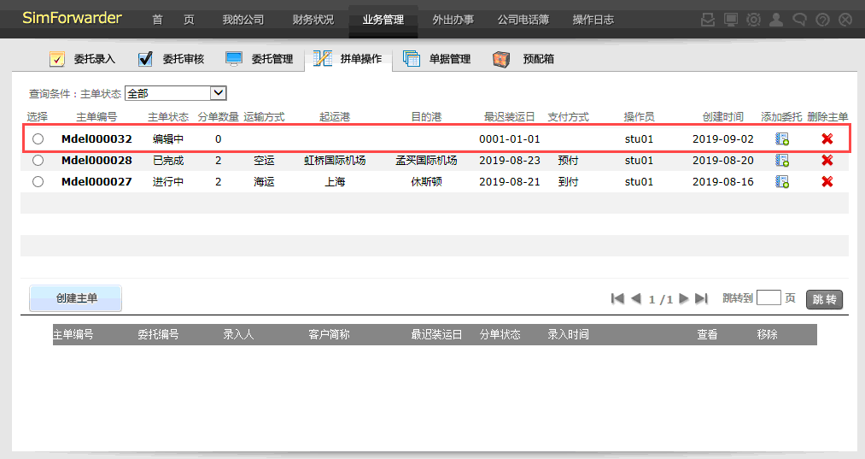The height and width of the screenshot is (459, 865).
Task: Click the page number input field
Action: (769, 298)
